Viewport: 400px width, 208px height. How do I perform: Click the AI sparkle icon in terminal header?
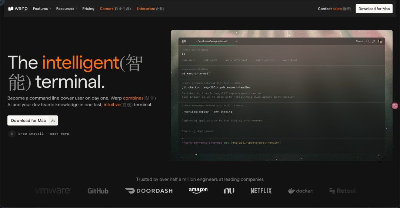point(374,41)
